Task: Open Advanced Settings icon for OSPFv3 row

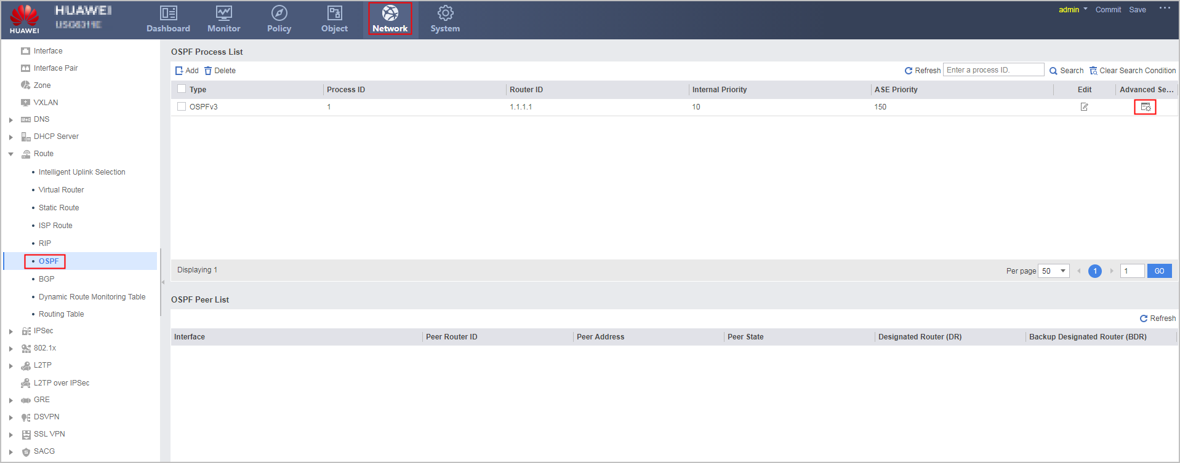Action: [x=1145, y=107]
